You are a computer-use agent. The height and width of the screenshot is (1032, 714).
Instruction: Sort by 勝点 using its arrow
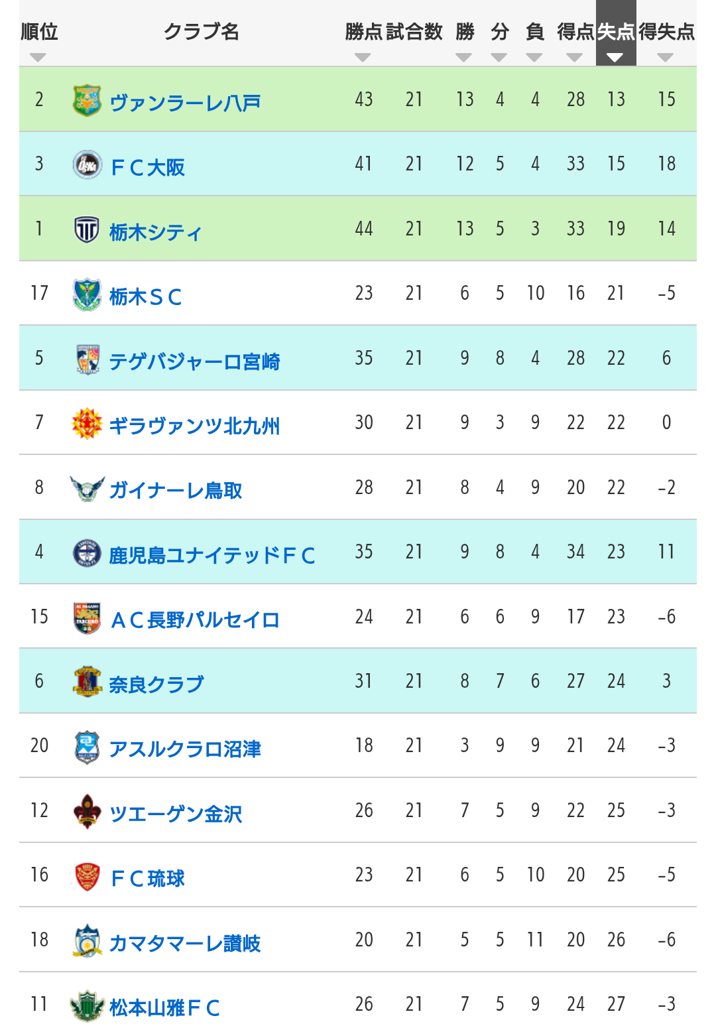(363, 58)
